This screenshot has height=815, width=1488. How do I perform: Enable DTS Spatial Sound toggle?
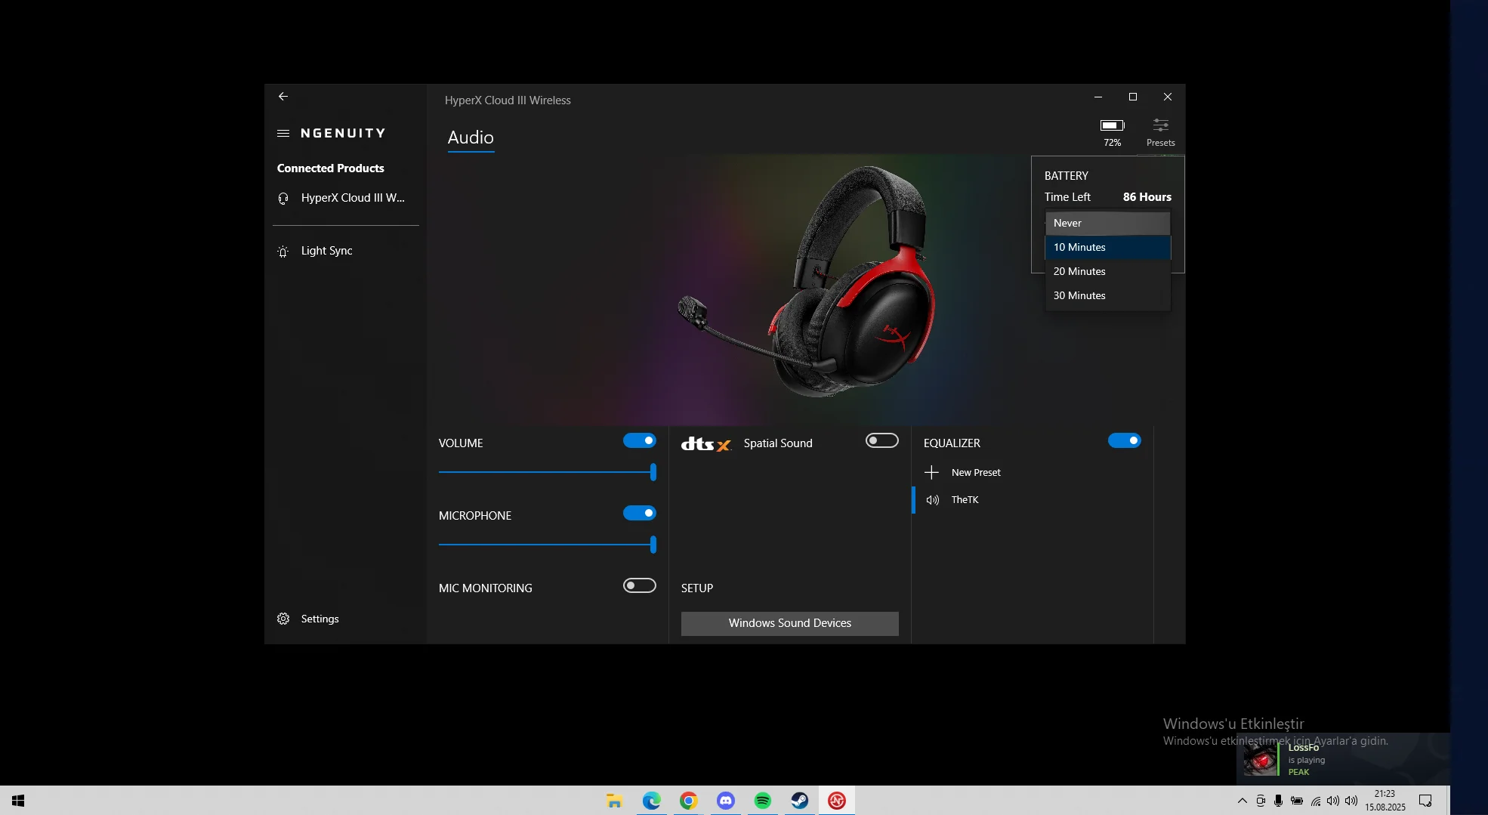coord(882,441)
